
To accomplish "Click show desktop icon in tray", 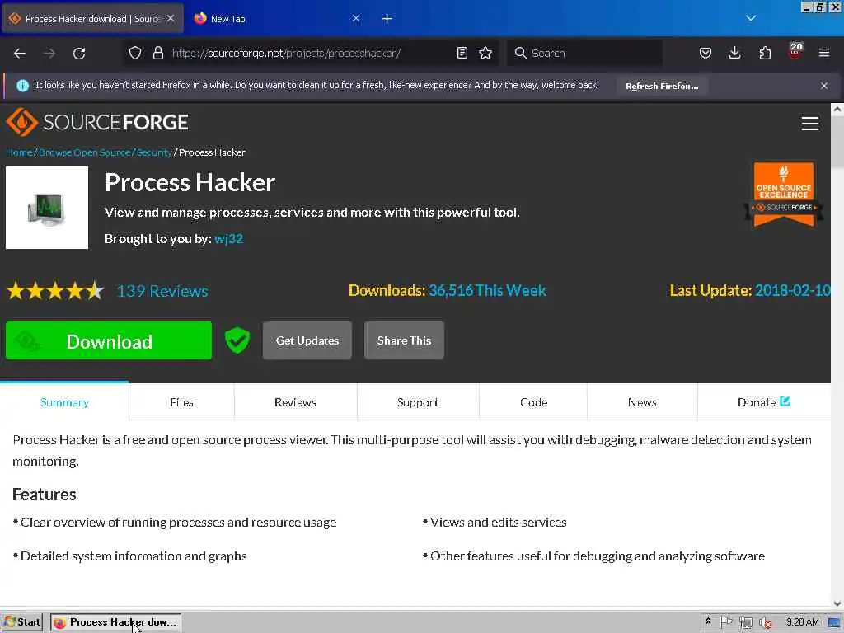I will (x=835, y=623).
